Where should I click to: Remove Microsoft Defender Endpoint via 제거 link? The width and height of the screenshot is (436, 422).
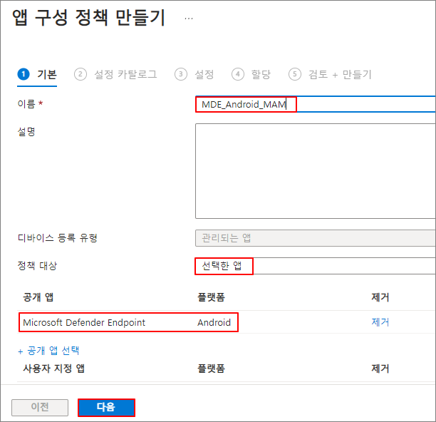click(x=380, y=322)
